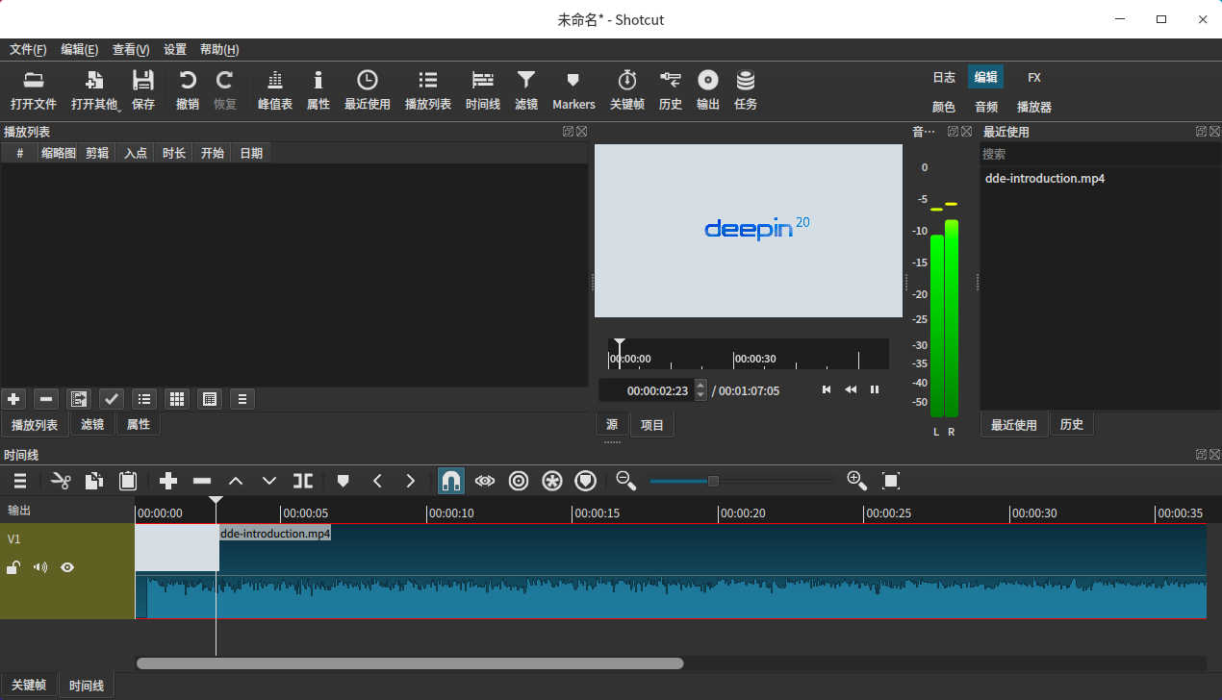Click the timecode stepper arrows in the player
Viewport: 1222px width, 700px height.
[700, 390]
